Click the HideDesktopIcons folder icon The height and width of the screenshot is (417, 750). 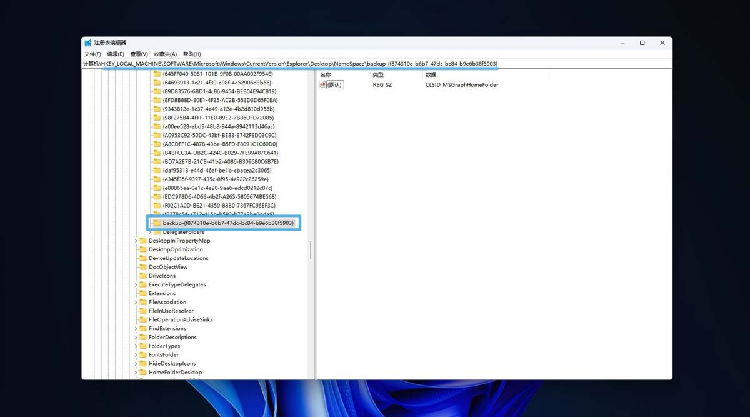click(142, 363)
